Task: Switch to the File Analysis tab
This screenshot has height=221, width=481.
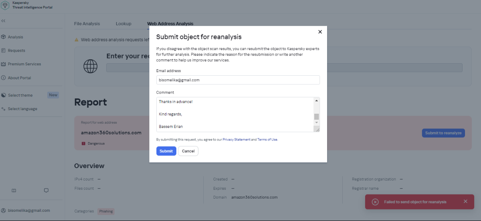Action: (87, 24)
